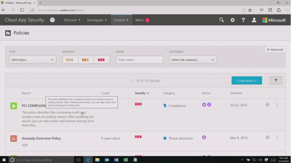291x163 pixels.
Task: Open settings gear in header
Action: 232,20
